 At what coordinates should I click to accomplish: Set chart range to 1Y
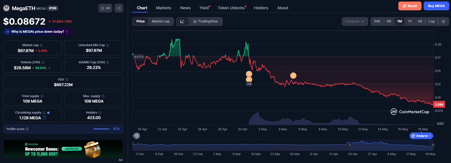coord(410,21)
